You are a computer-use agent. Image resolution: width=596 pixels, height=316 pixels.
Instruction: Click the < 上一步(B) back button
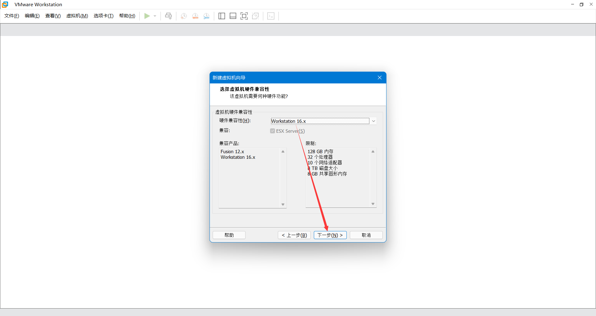tap(294, 235)
